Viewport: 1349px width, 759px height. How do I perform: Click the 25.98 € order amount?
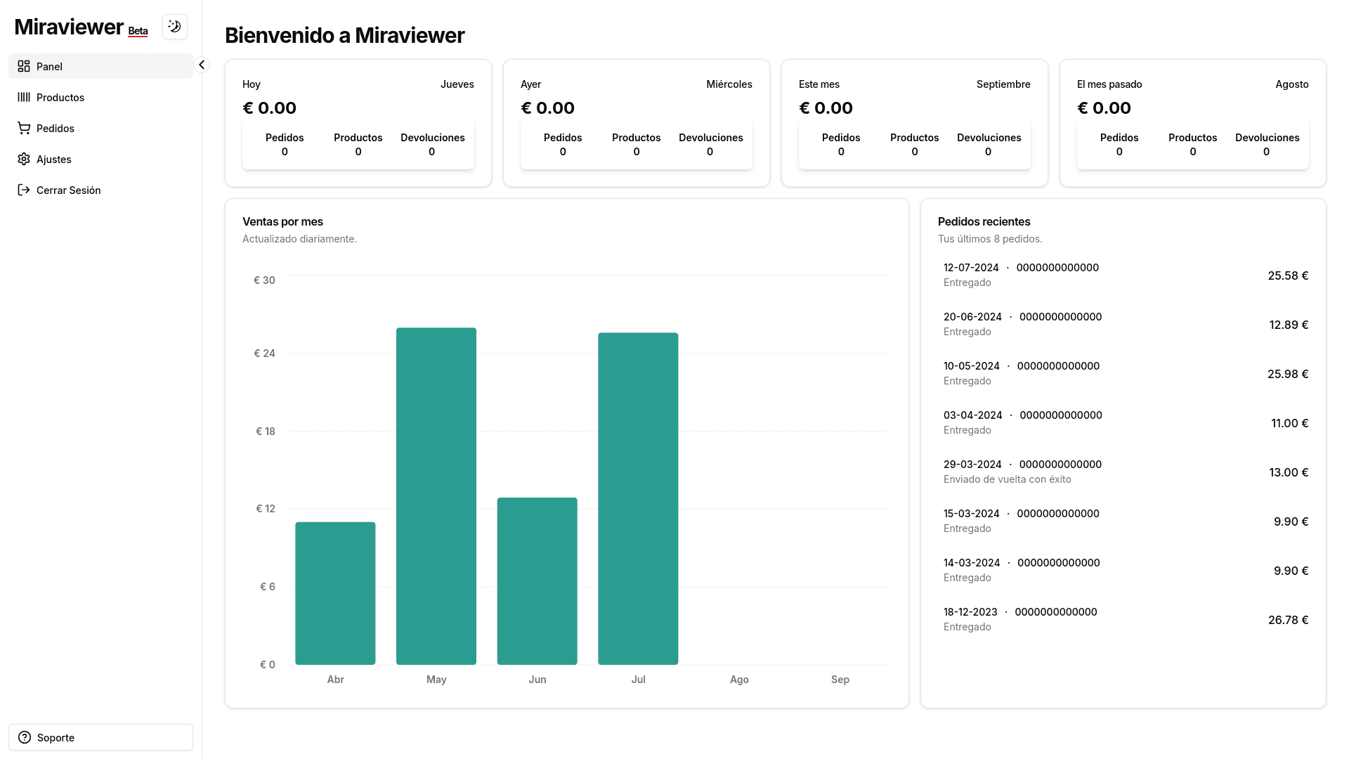pos(1288,374)
